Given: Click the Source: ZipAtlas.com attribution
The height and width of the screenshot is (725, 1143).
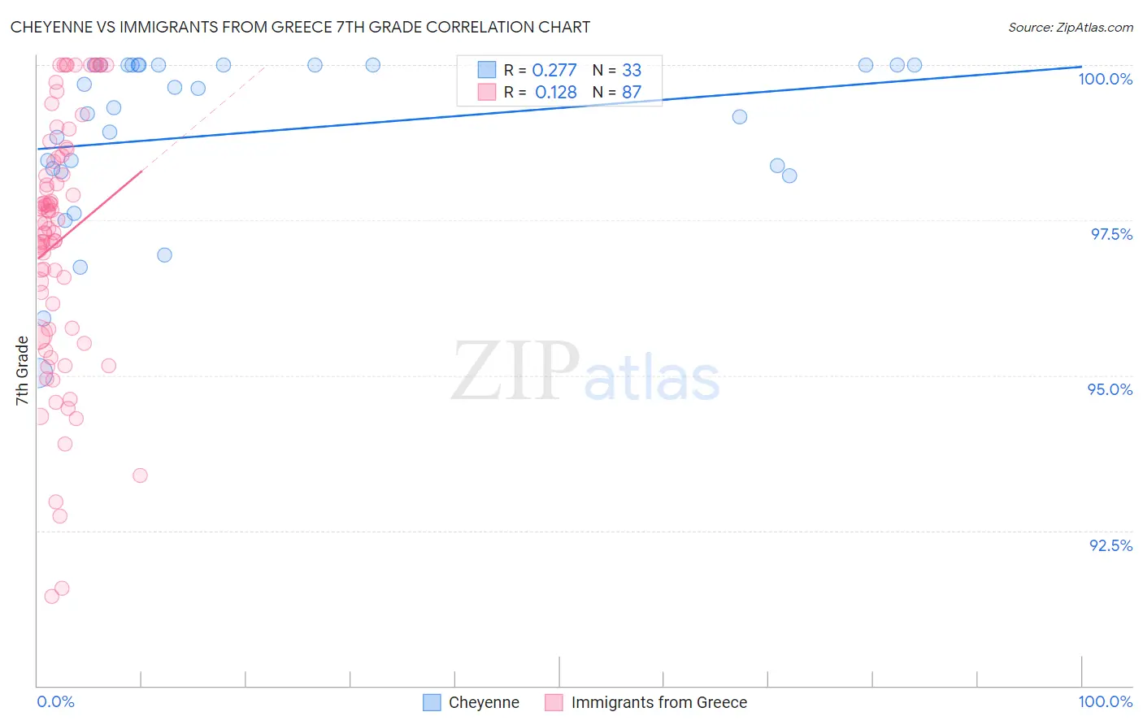Looking at the screenshot, I should (1071, 27).
